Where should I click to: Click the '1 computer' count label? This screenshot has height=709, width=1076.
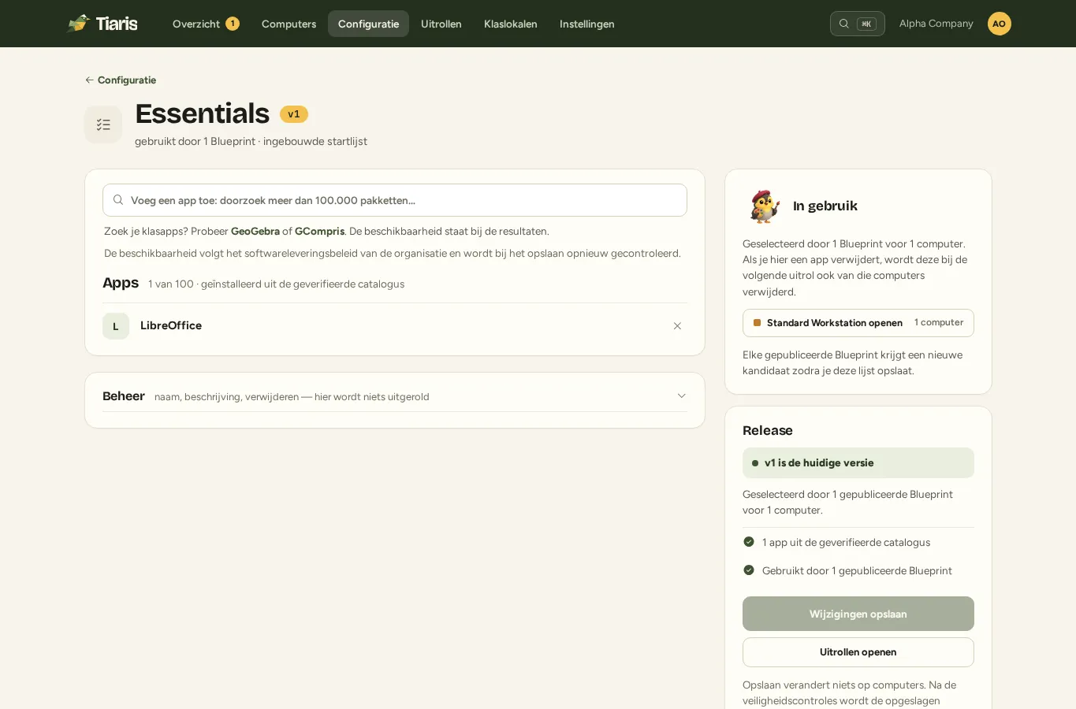point(939,323)
